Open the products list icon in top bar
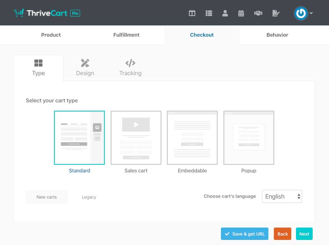 tap(209, 12)
